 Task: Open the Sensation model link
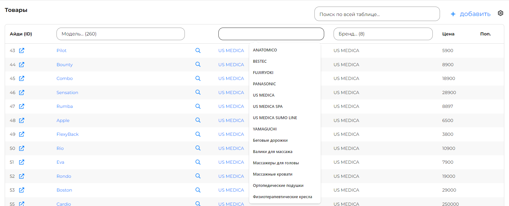coord(67,92)
